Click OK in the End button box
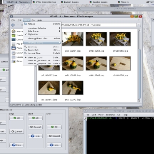 pos(54,127)
